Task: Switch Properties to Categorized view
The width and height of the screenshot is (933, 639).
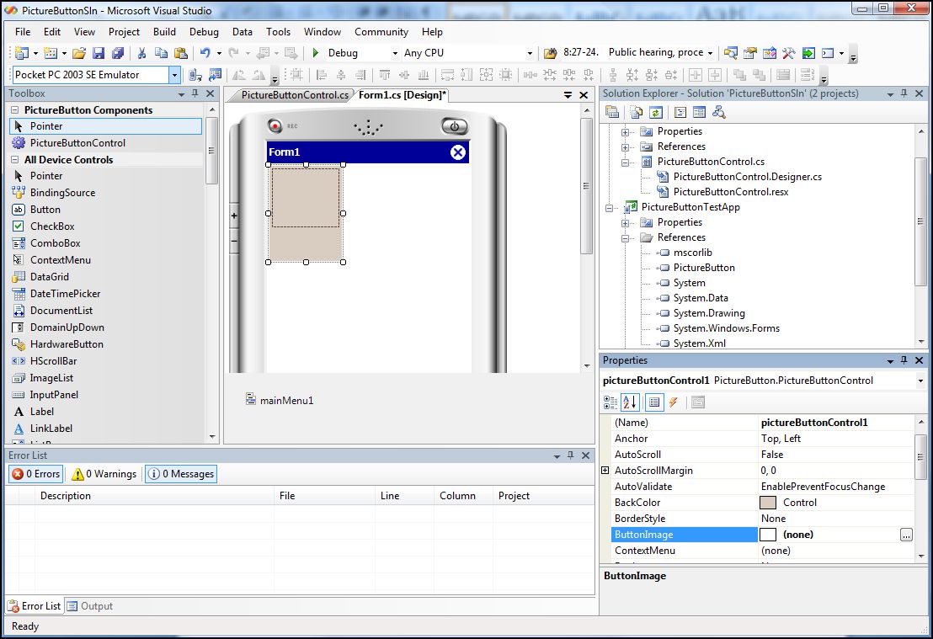Action: click(x=610, y=402)
